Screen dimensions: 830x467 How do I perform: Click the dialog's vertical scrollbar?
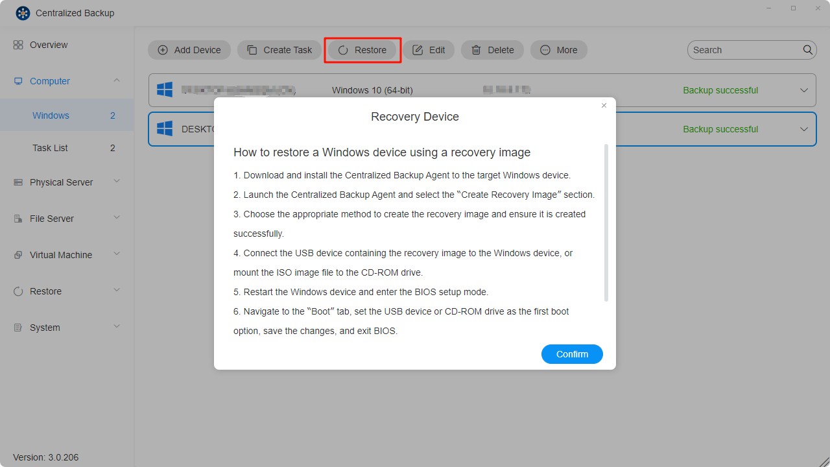pyautogui.click(x=606, y=222)
